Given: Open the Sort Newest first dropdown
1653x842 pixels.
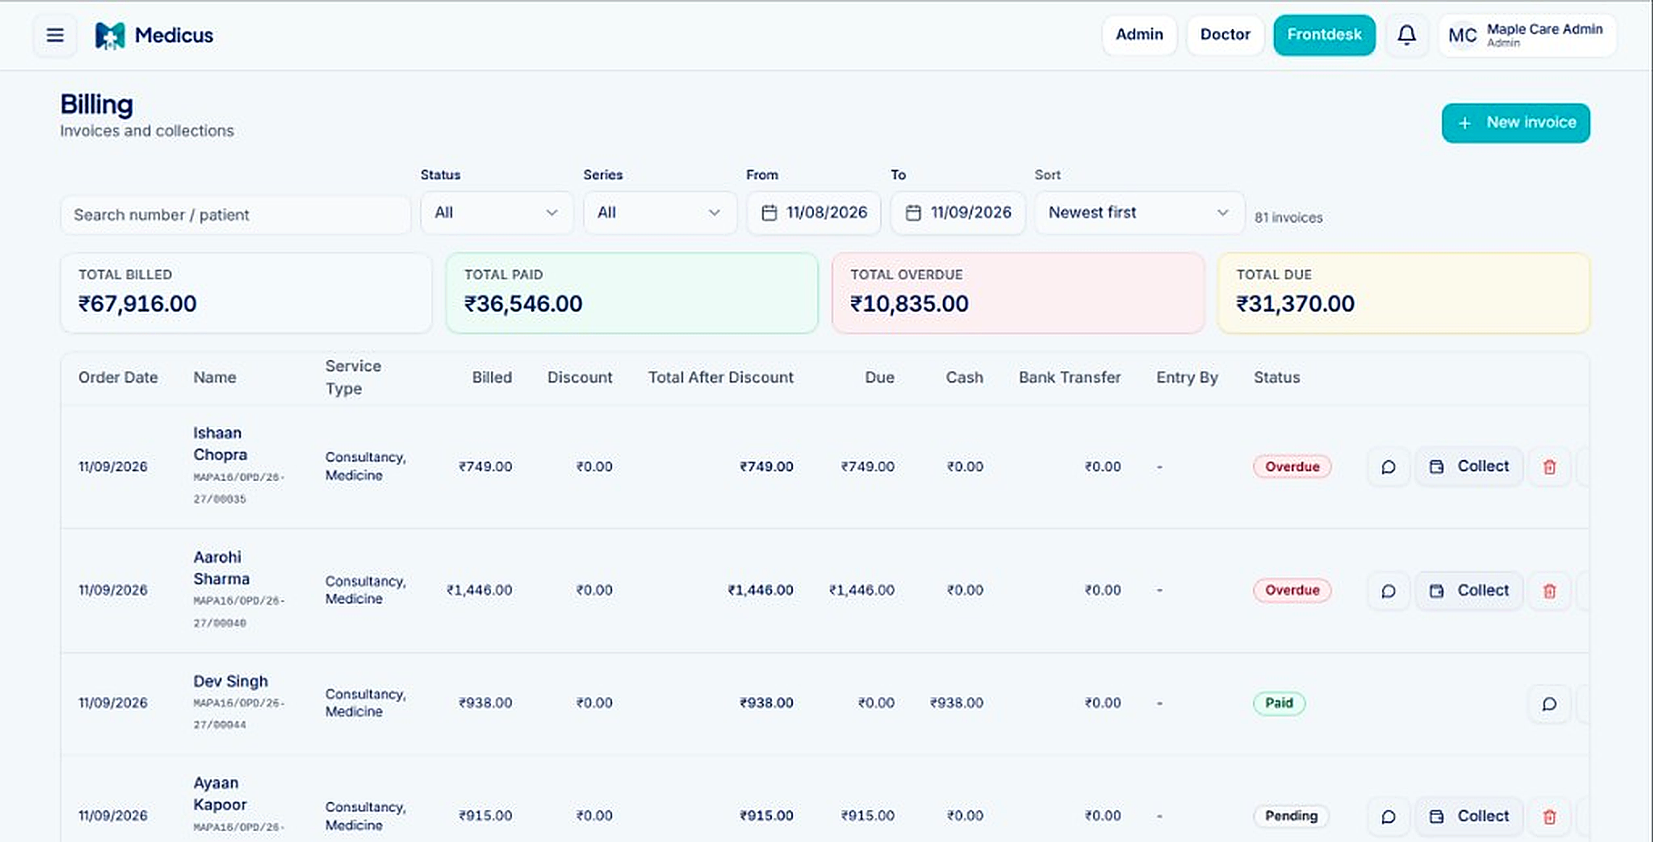Looking at the screenshot, I should 1139,213.
